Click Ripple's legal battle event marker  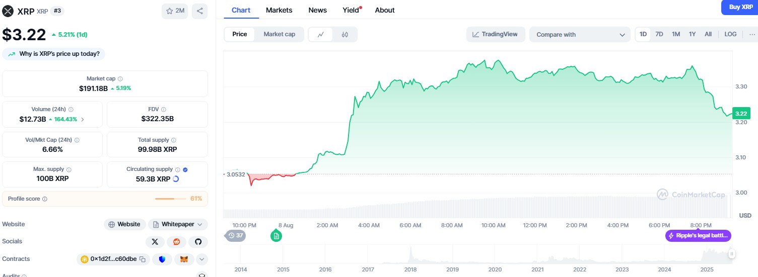coord(698,236)
